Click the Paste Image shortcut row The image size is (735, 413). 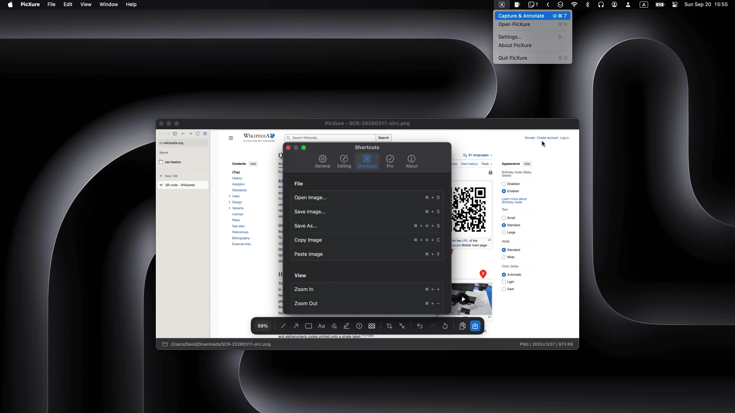pos(367,254)
